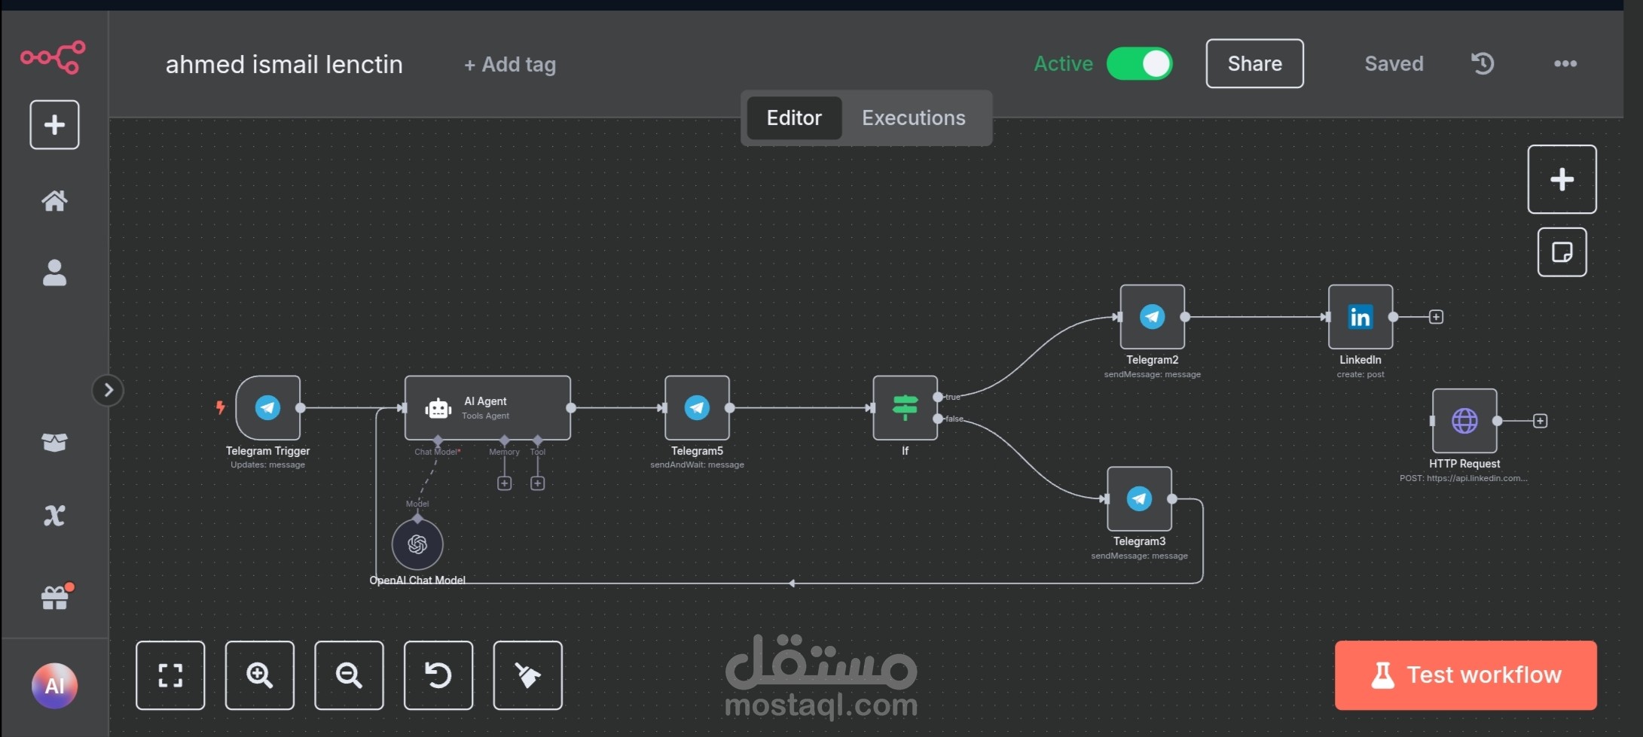Click the Share button

[x=1254, y=63]
